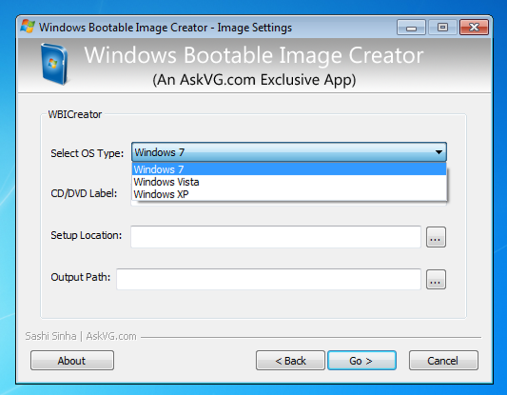
Task: Click the Windows flag icon in title bar
Action: (x=27, y=26)
